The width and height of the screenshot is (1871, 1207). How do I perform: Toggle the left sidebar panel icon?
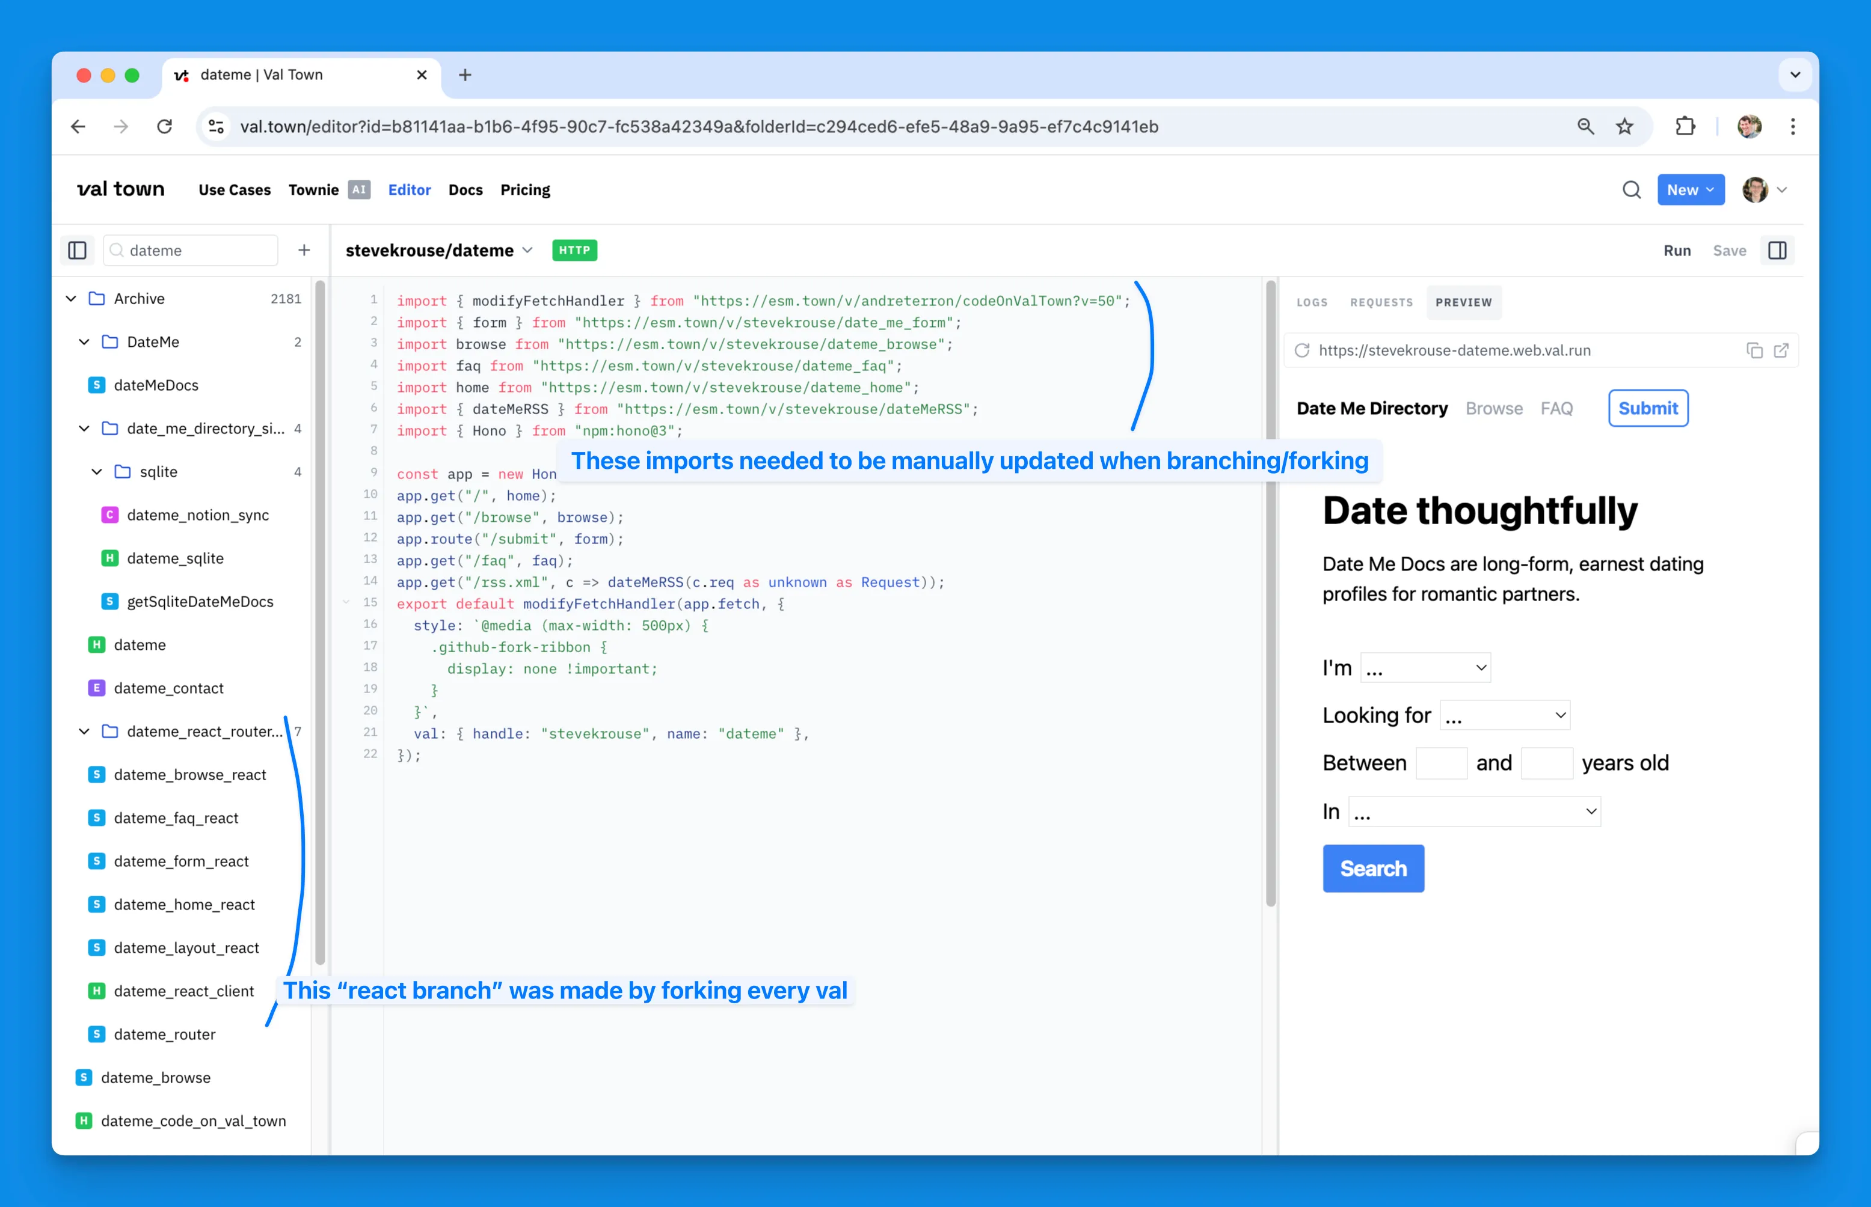(x=77, y=250)
